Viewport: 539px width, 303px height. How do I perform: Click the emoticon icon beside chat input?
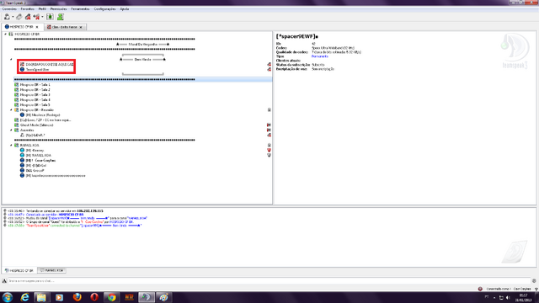click(x=534, y=281)
